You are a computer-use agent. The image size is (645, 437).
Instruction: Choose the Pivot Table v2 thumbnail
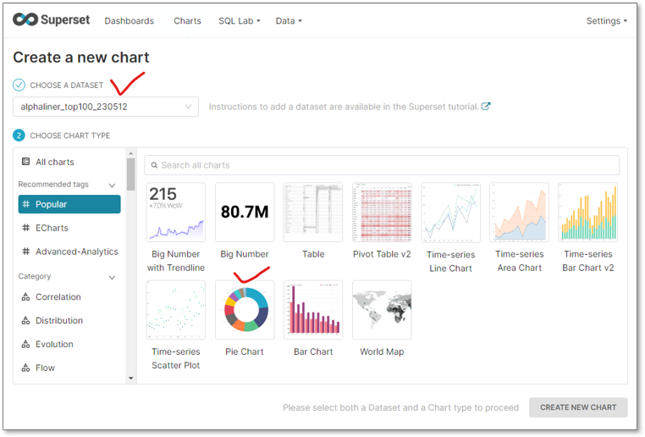(x=382, y=213)
